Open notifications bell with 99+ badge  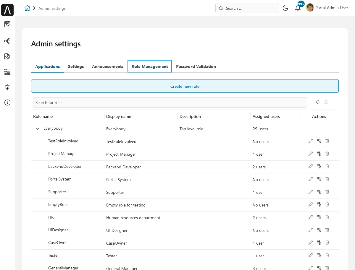click(298, 8)
